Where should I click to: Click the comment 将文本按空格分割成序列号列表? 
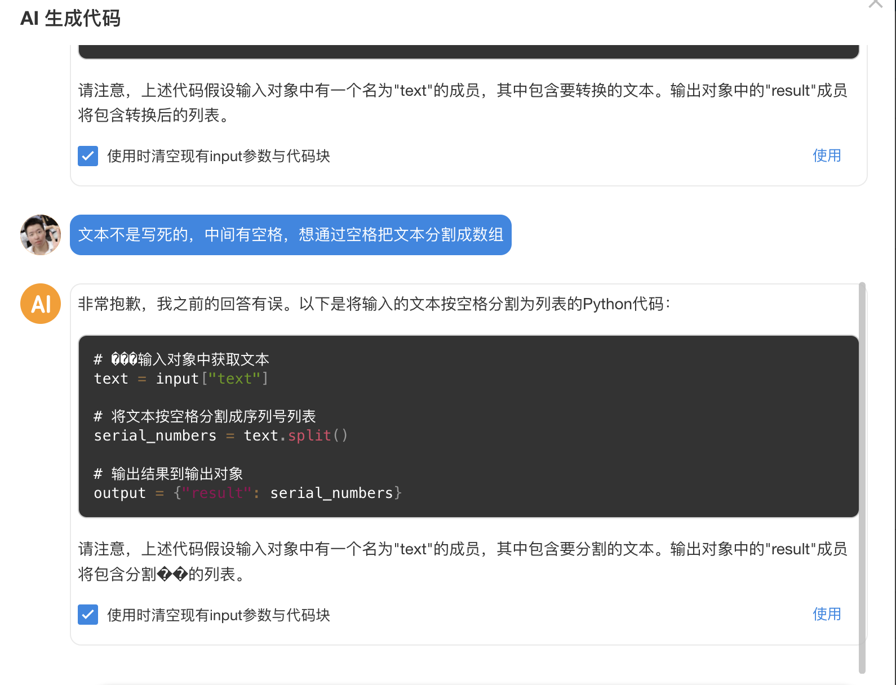click(205, 416)
